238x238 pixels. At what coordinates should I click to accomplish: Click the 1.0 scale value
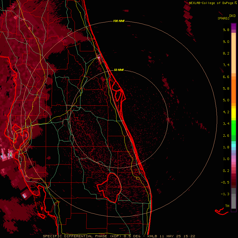point(226,159)
